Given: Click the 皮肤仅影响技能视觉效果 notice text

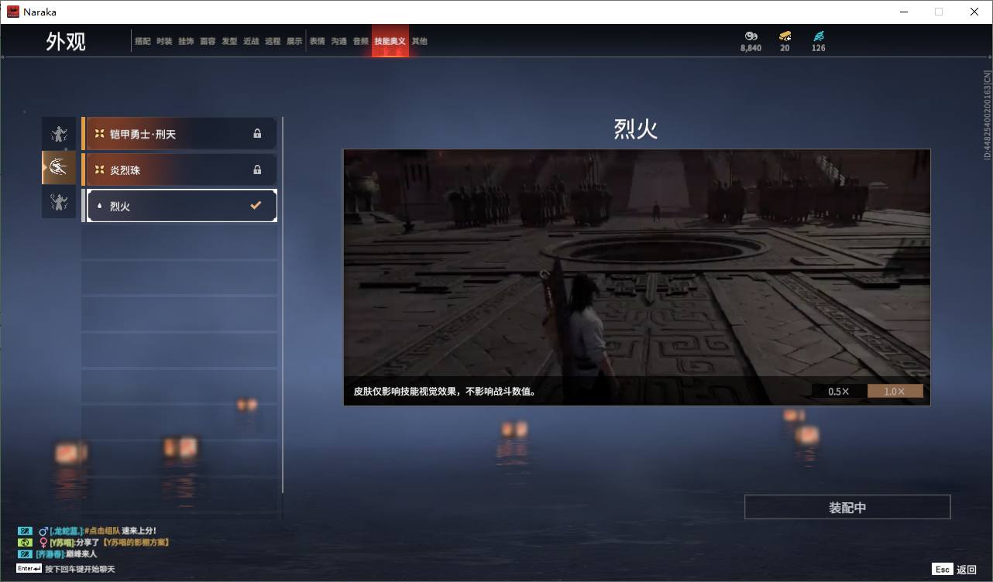Looking at the screenshot, I should pos(445,392).
